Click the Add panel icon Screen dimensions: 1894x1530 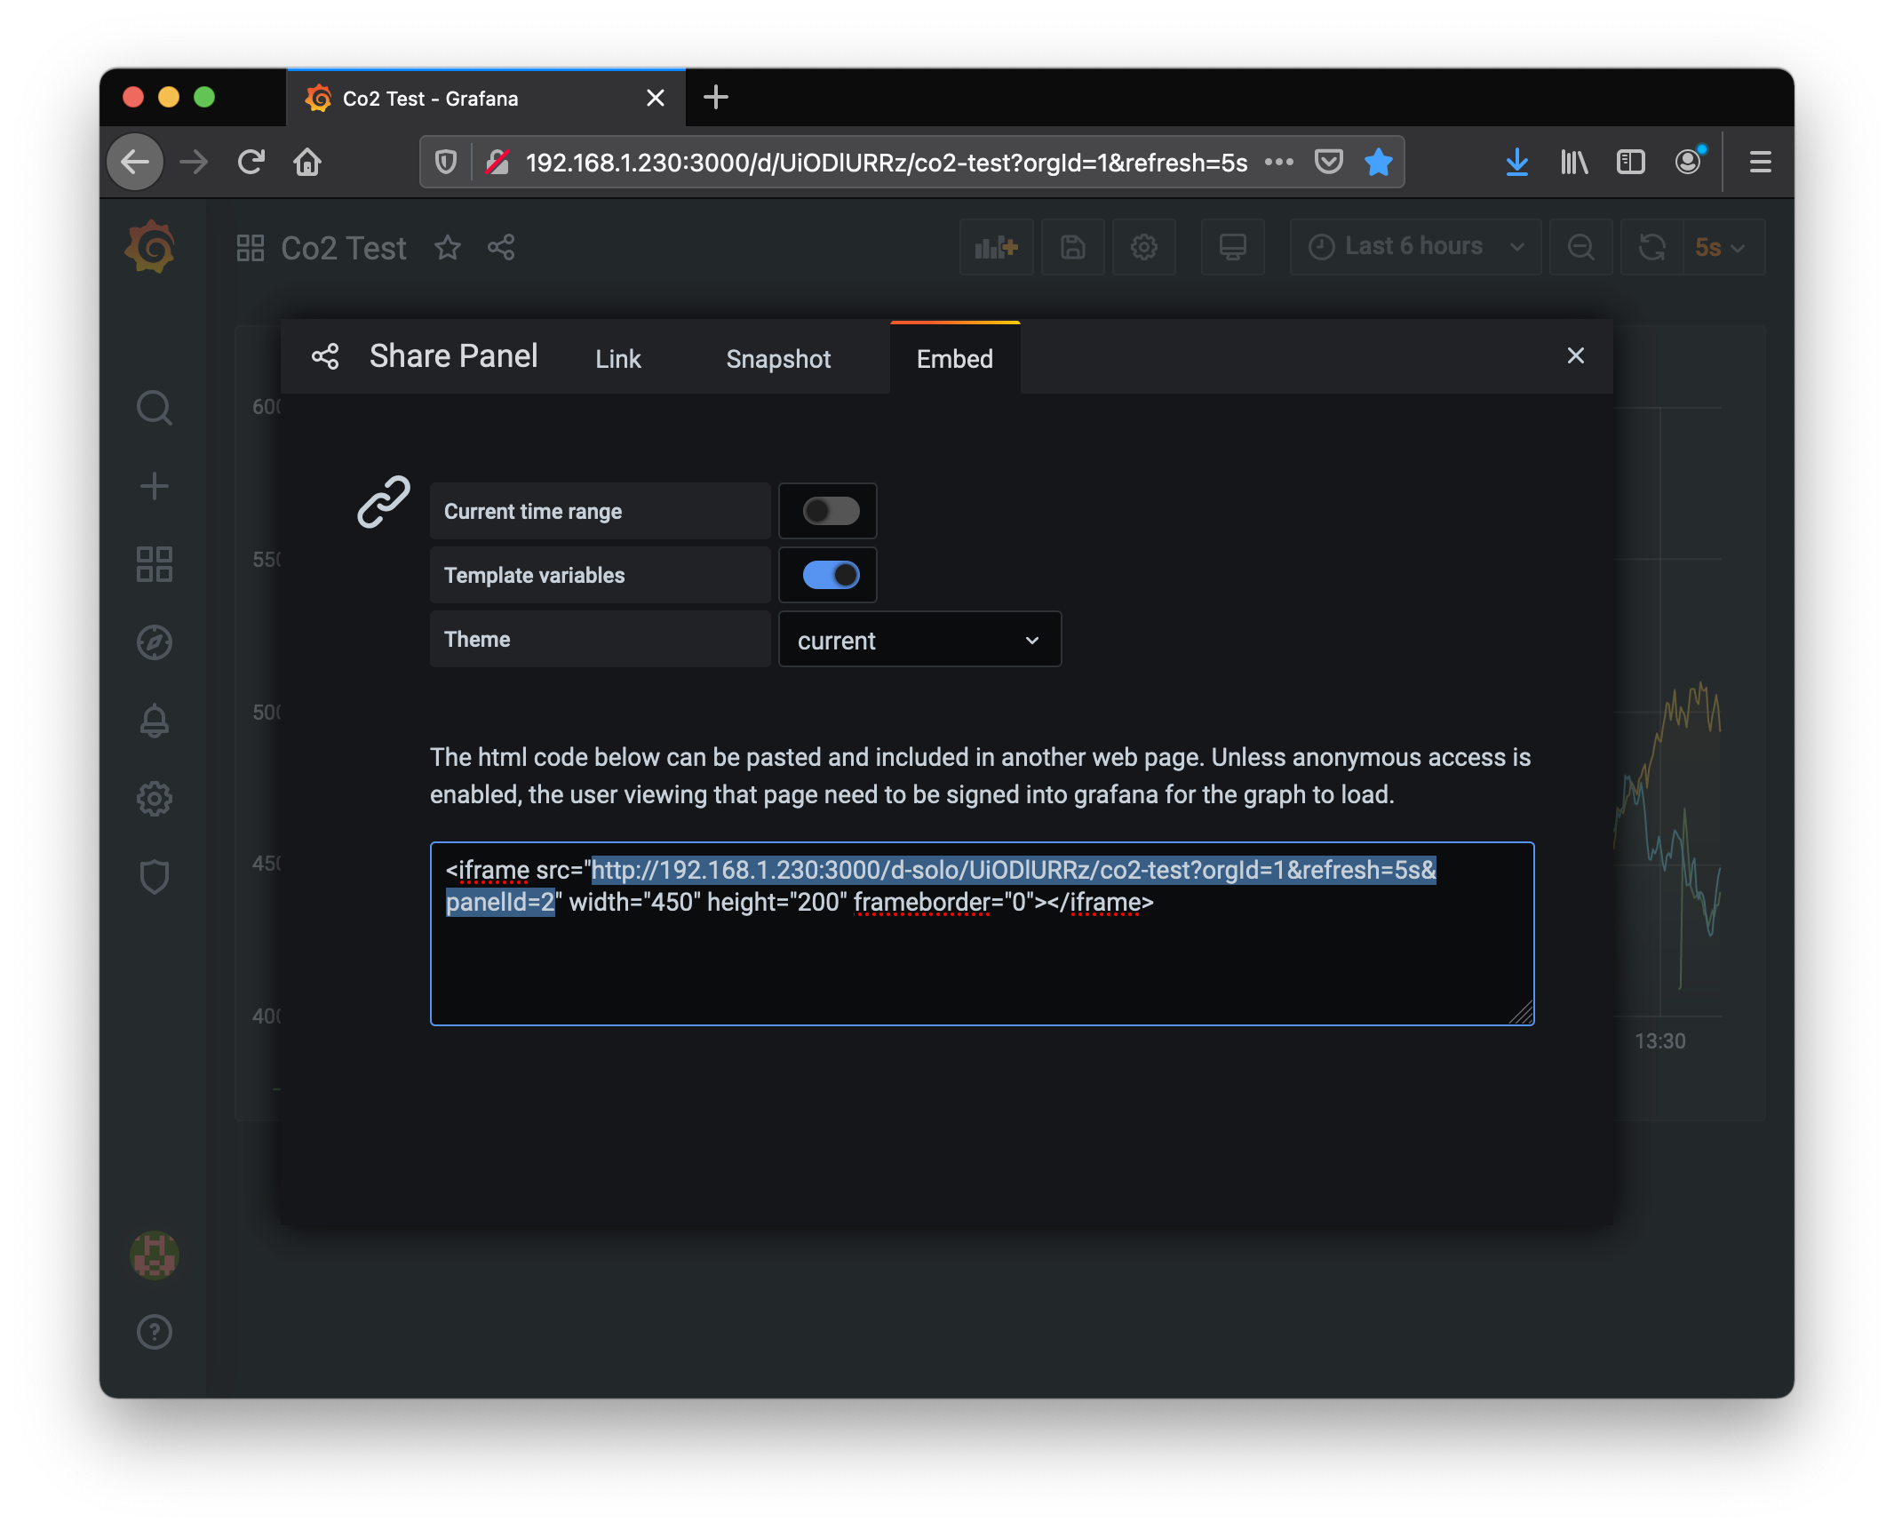(x=996, y=247)
